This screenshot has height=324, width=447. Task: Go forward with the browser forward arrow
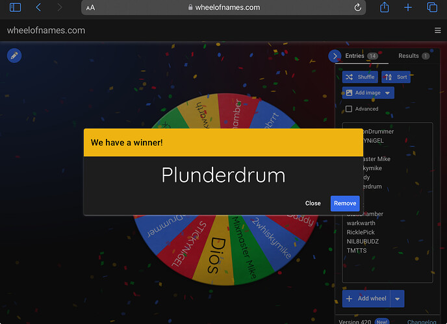point(59,7)
